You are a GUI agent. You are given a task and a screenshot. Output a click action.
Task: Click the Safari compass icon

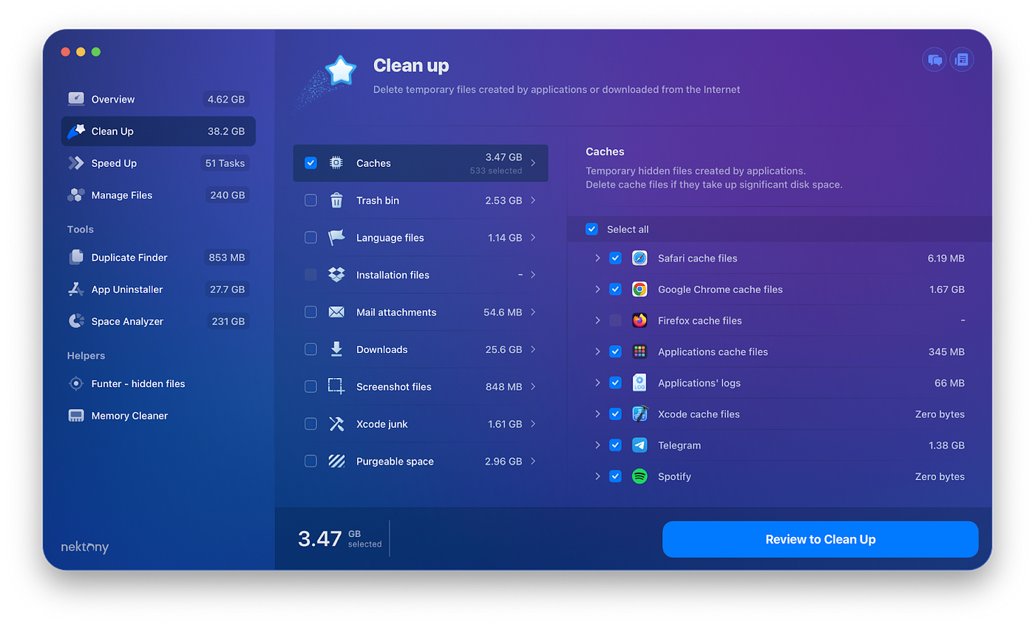(640, 258)
